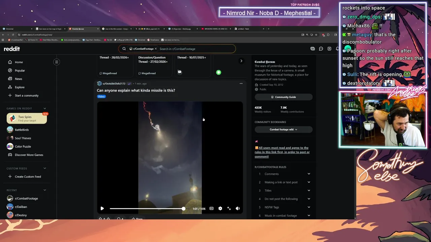Open user u/OutsideDish2172 profile
Screen dimensions: 431x242
click(114, 84)
